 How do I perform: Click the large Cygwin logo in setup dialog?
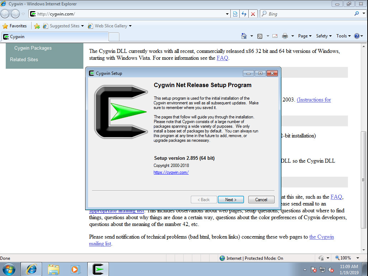tap(121, 112)
